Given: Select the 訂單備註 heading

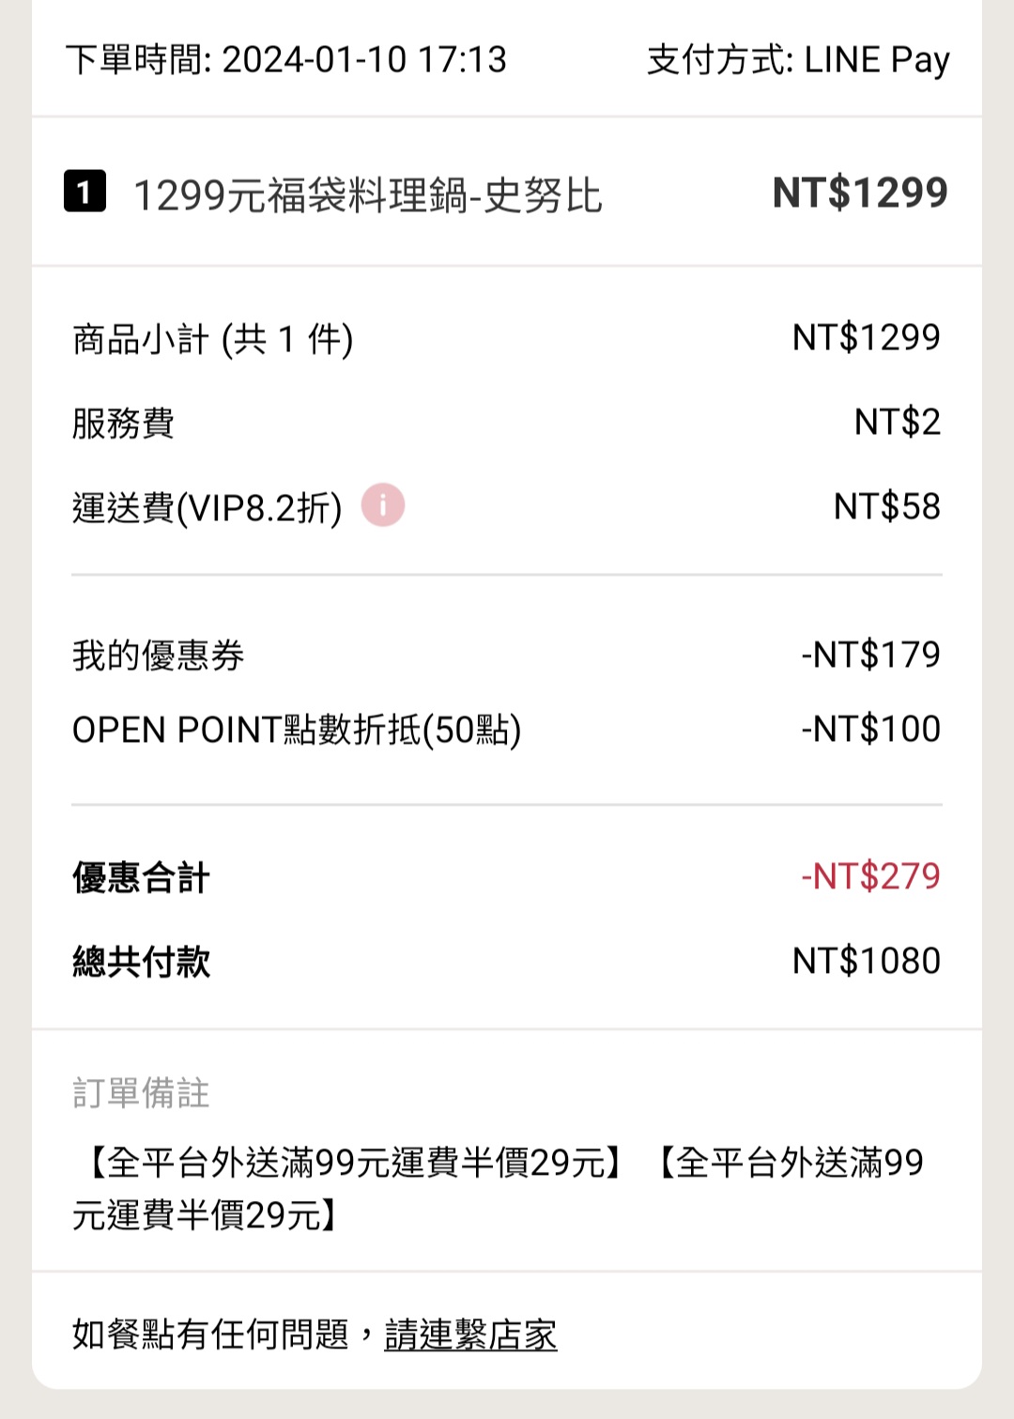Looking at the screenshot, I should pyautogui.click(x=141, y=1093).
